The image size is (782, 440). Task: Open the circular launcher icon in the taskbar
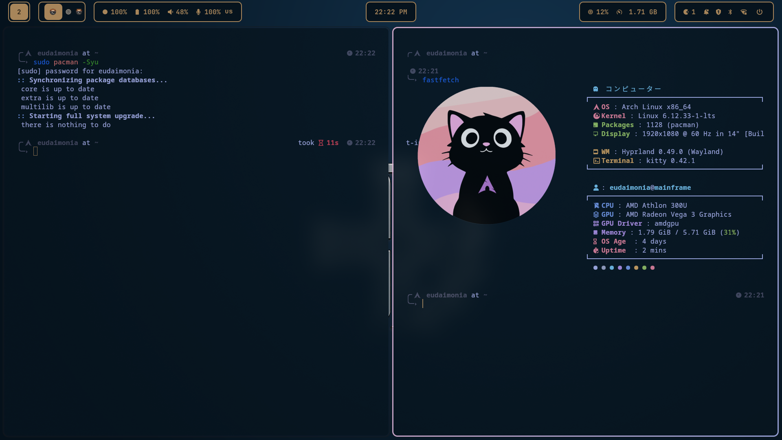coord(68,12)
